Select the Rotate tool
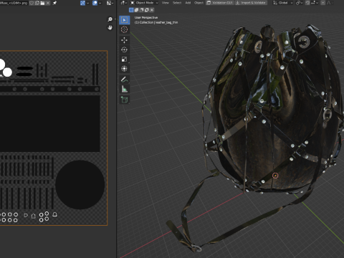The image size is (344, 258). (124, 49)
